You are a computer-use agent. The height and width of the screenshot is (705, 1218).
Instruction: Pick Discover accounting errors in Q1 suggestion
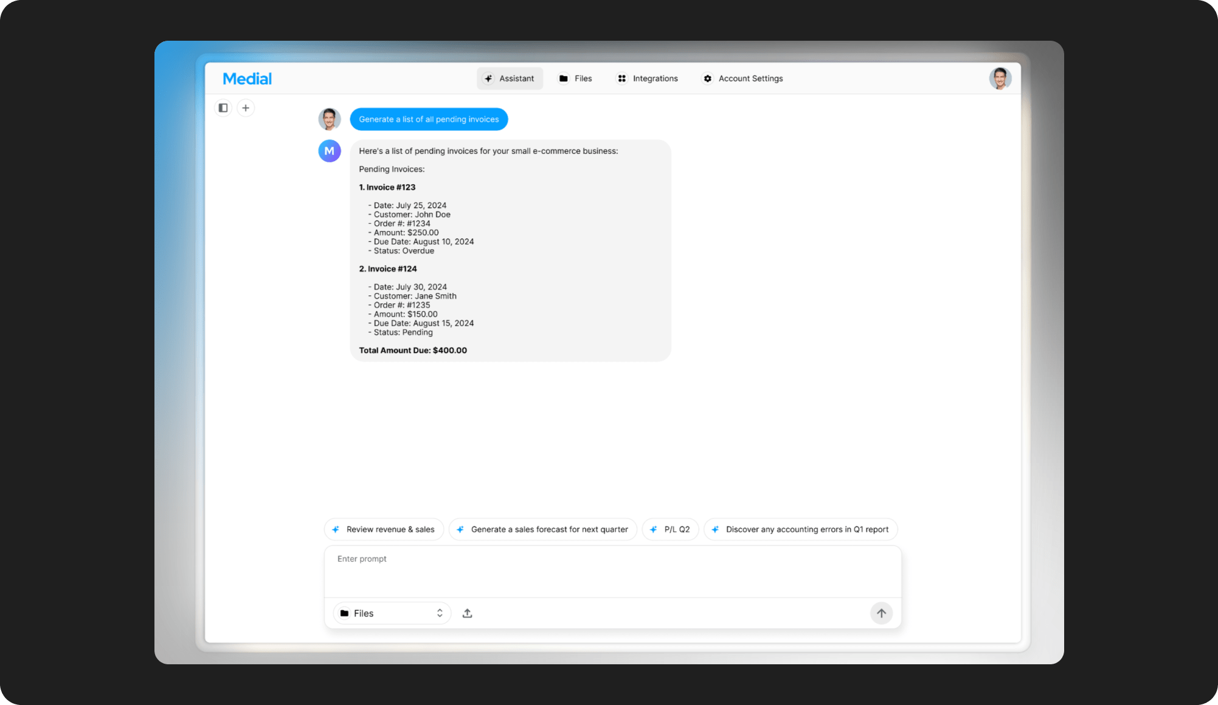pyautogui.click(x=800, y=529)
